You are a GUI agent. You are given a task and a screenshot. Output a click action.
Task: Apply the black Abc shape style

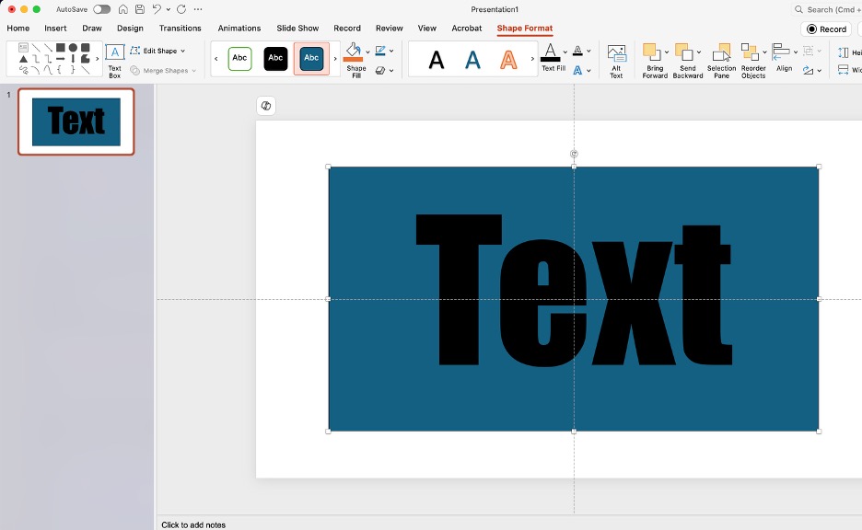tap(275, 59)
